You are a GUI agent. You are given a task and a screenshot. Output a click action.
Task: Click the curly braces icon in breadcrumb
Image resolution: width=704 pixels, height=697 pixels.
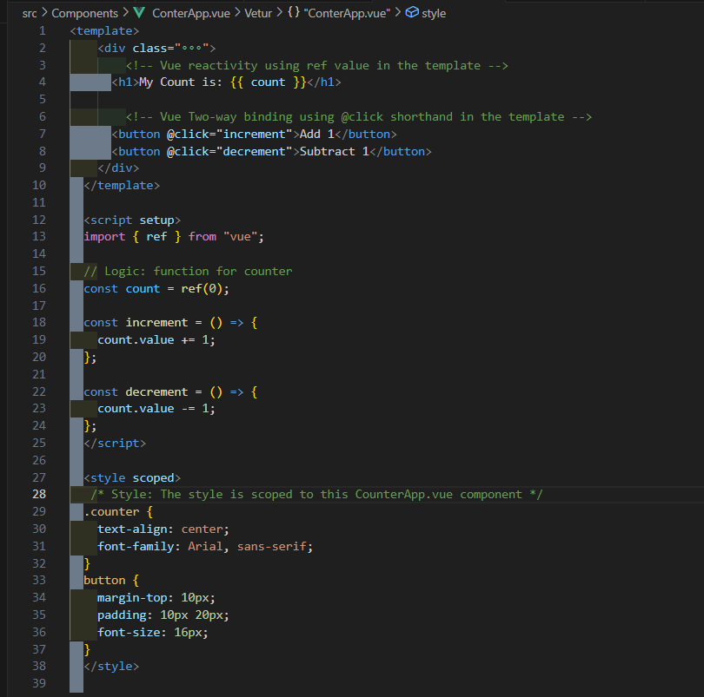click(294, 12)
